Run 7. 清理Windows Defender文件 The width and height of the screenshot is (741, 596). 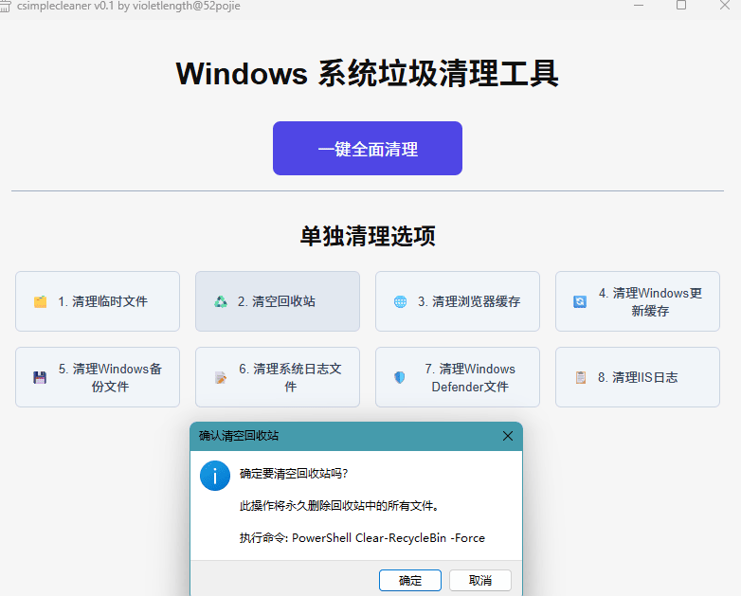[x=458, y=377]
